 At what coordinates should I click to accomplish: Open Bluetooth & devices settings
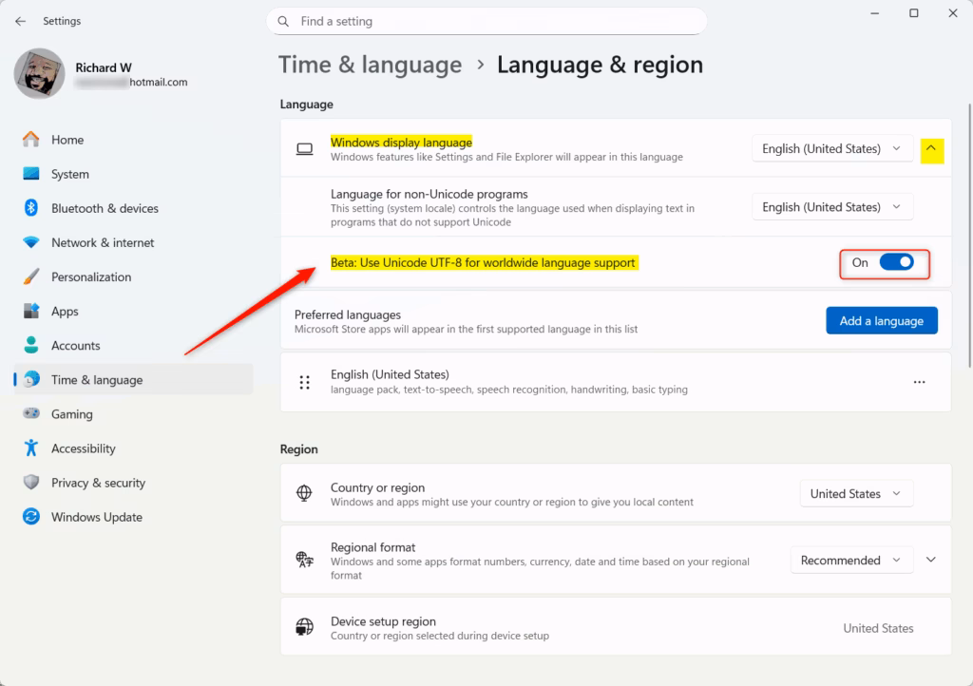point(133,208)
